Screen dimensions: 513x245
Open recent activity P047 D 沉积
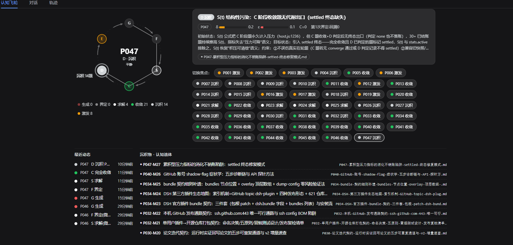103,164
